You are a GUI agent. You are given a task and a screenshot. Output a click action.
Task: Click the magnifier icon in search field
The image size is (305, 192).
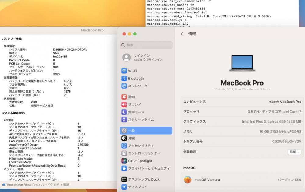[x=123, y=45]
